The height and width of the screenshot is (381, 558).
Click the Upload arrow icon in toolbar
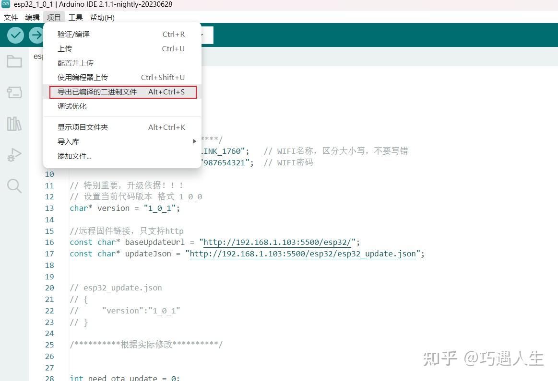click(36, 35)
